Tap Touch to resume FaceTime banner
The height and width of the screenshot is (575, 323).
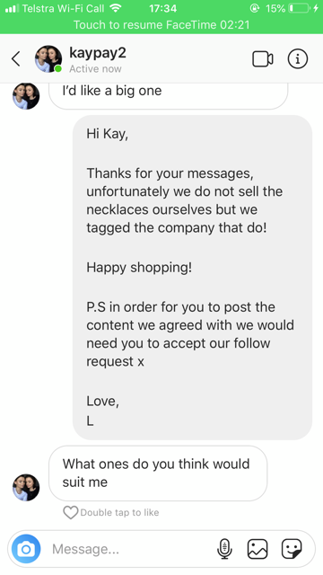(161, 25)
